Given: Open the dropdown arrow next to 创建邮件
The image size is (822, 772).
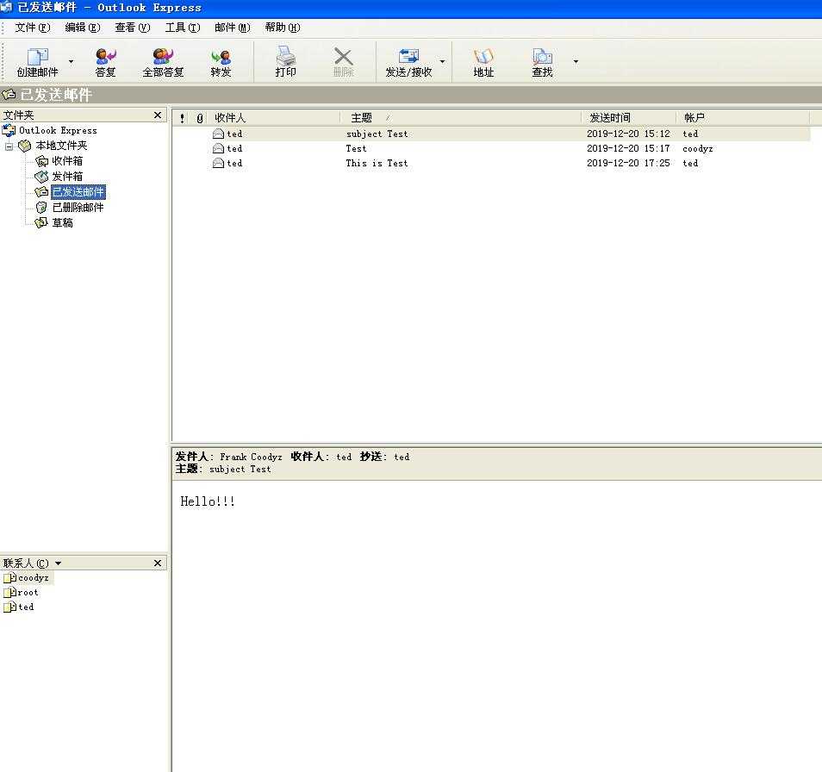Looking at the screenshot, I should [x=71, y=62].
